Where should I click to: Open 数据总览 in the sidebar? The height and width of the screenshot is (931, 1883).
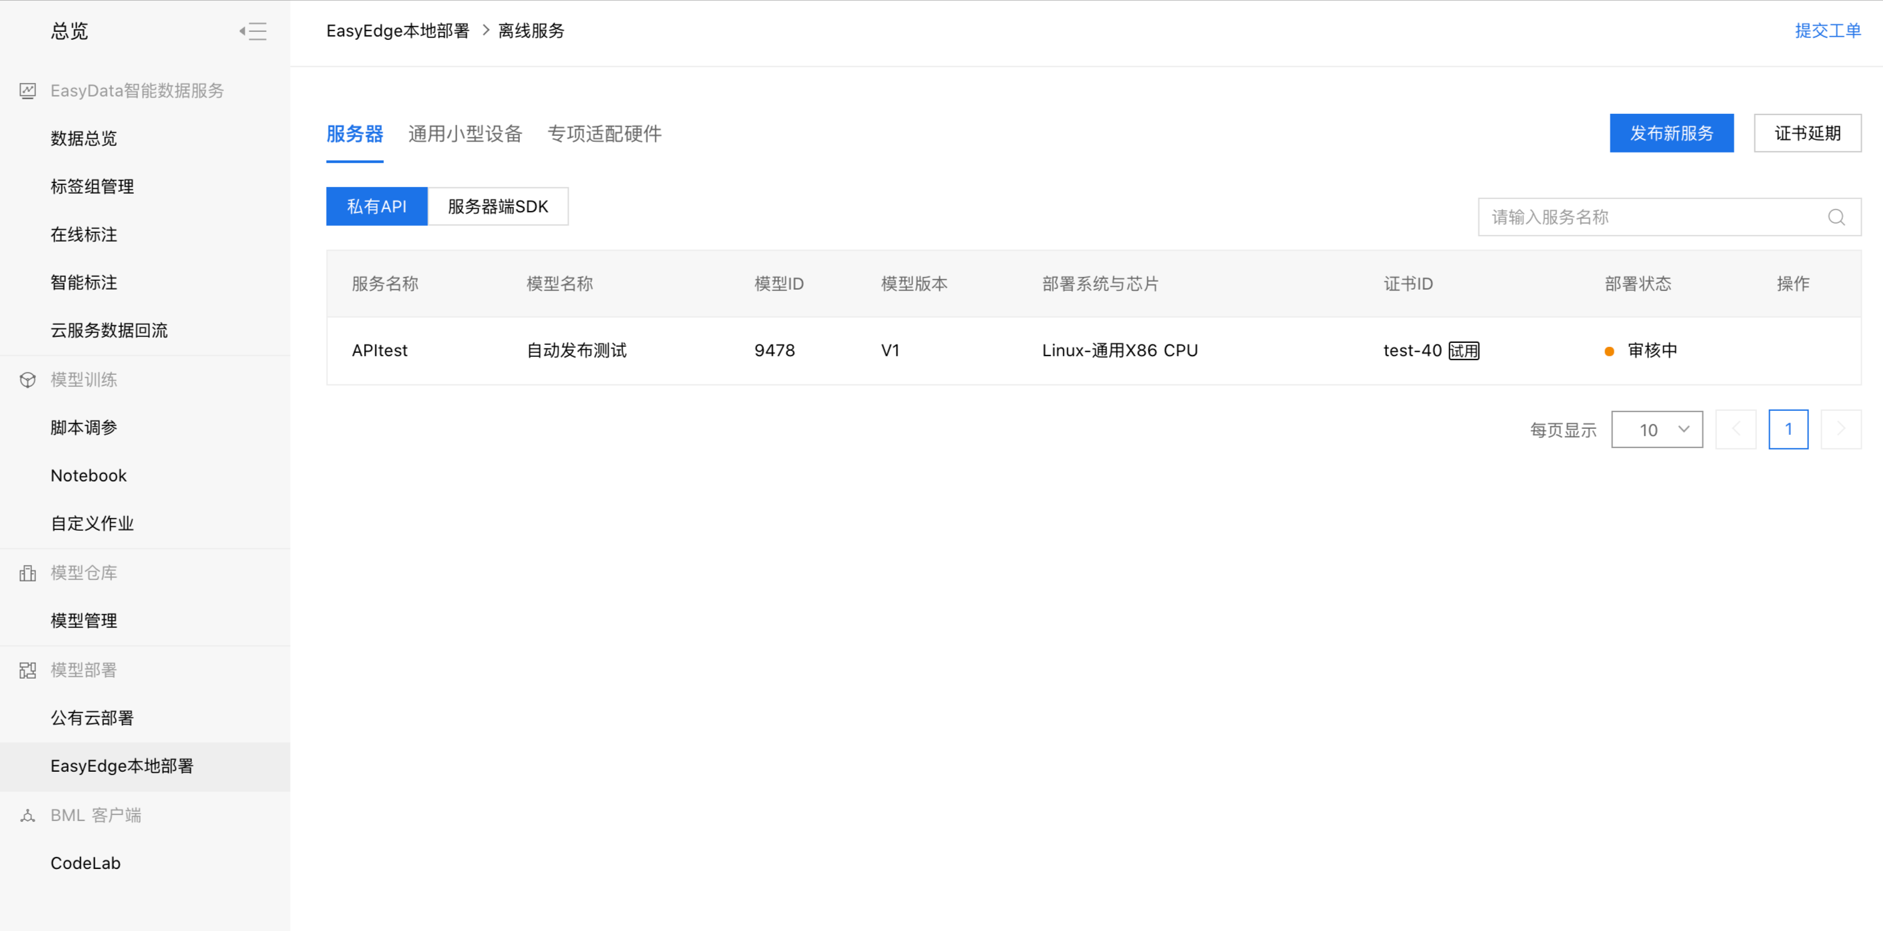[x=83, y=139]
